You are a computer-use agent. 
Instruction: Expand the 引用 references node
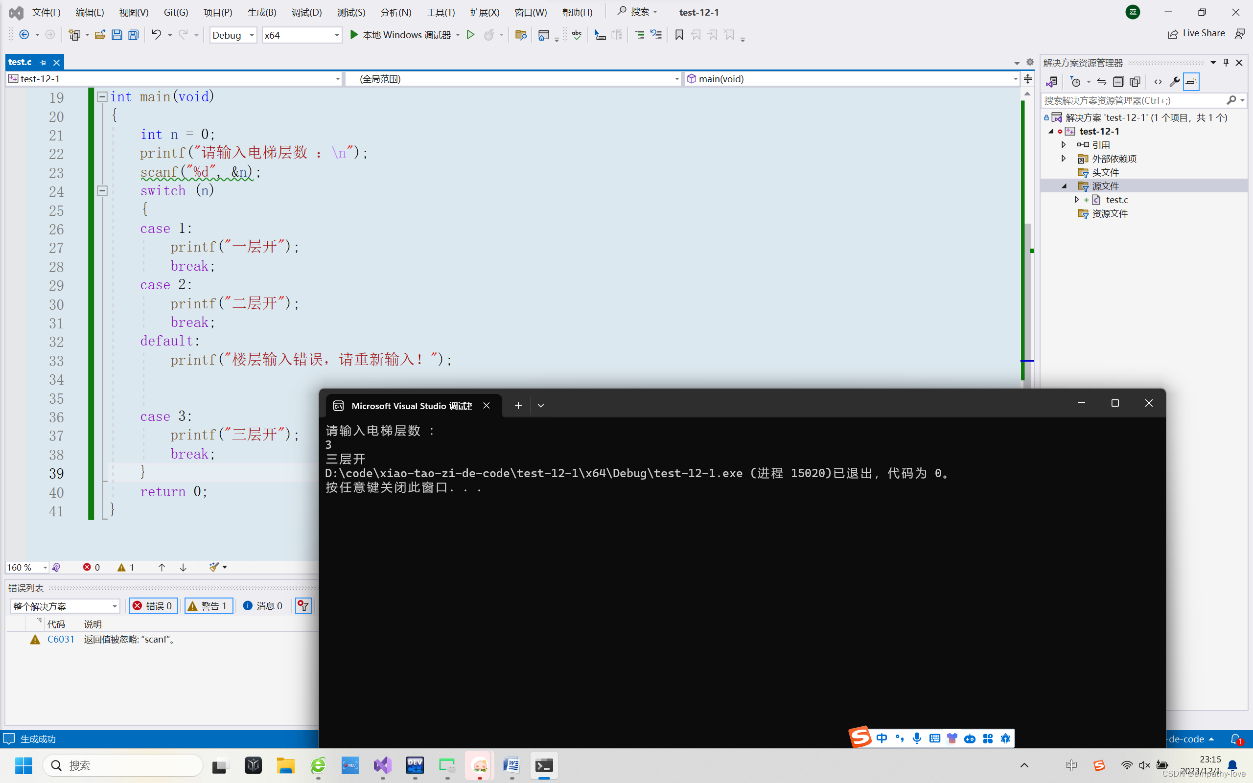point(1064,144)
